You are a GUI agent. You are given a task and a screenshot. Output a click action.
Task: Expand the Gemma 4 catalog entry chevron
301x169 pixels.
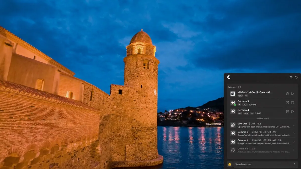coord(294,141)
